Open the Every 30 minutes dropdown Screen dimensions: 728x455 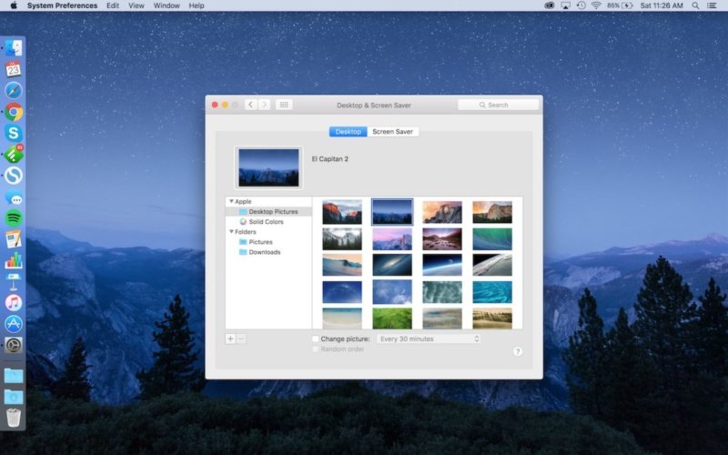coord(428,339)
